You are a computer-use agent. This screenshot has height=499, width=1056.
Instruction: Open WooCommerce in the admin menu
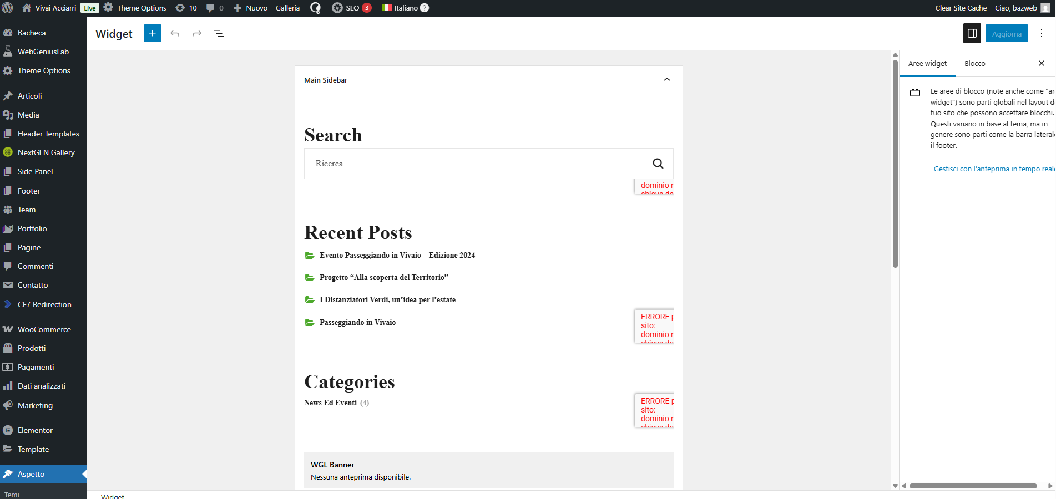click(x=44, y=329)
